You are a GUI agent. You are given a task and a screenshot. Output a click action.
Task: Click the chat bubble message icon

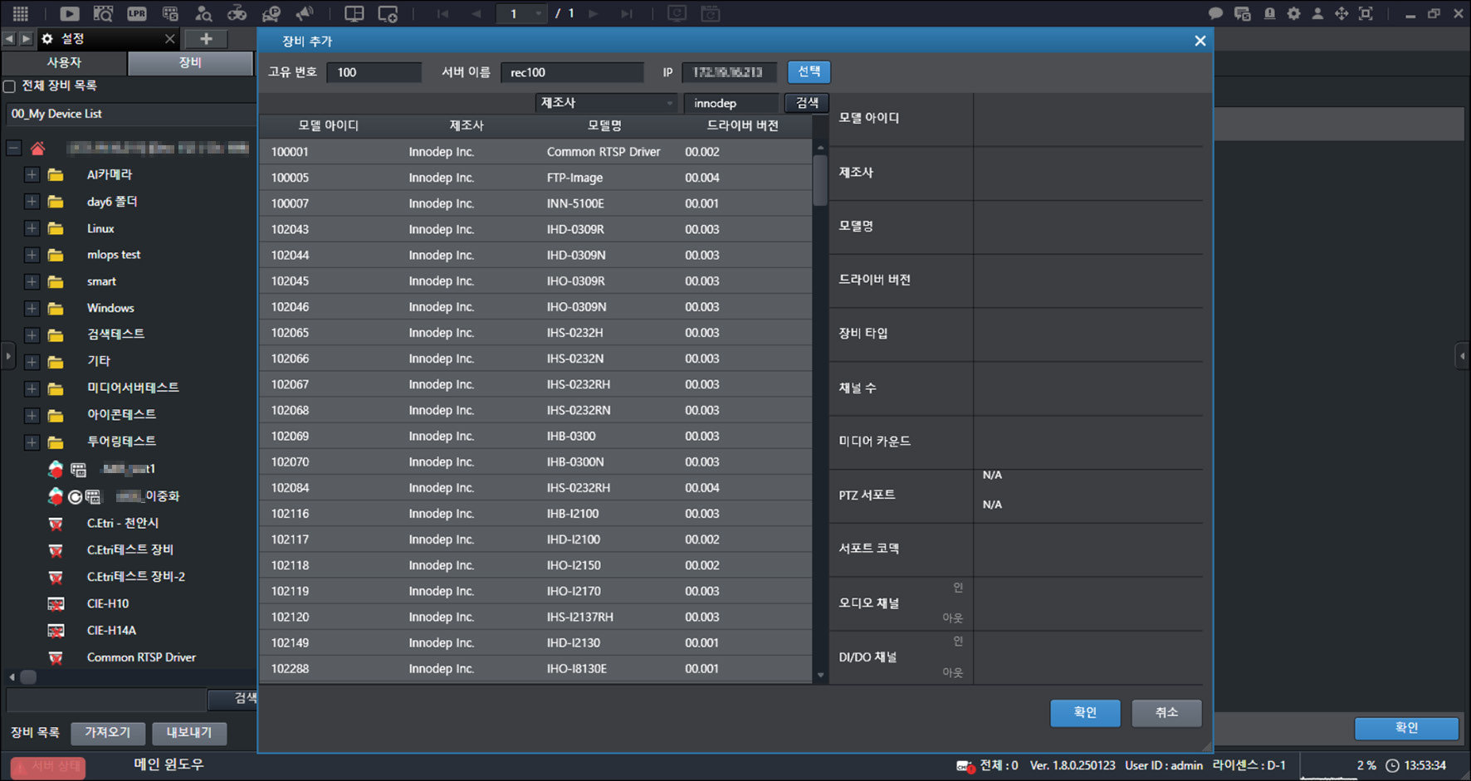click(1215, 13)
